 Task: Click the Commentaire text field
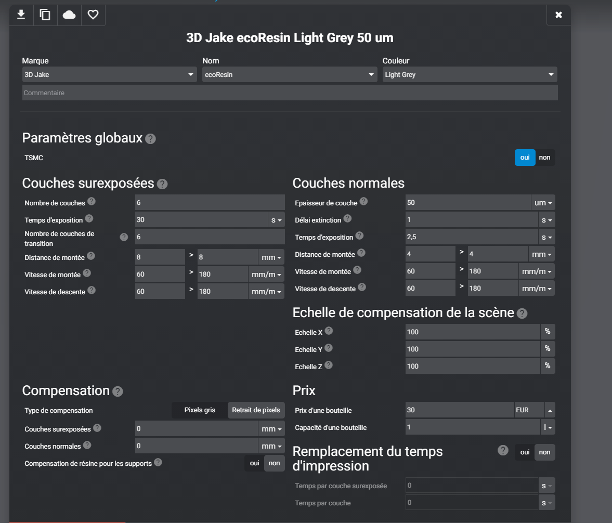290,93
